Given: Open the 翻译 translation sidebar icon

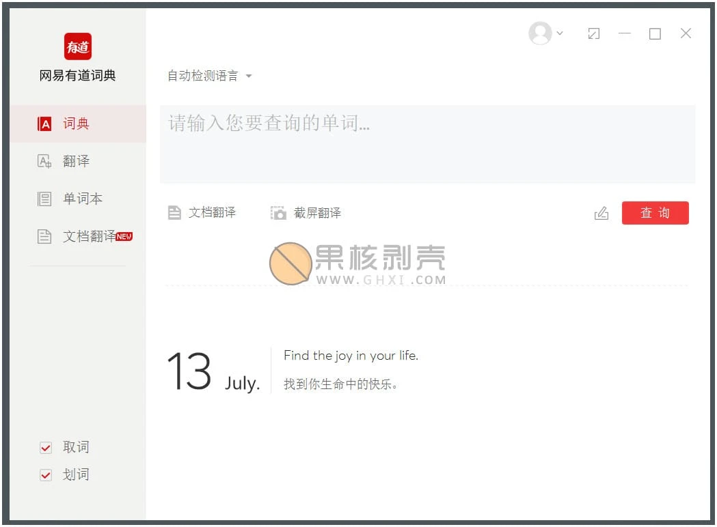Looking at the screenshot, I should point(45,161).
